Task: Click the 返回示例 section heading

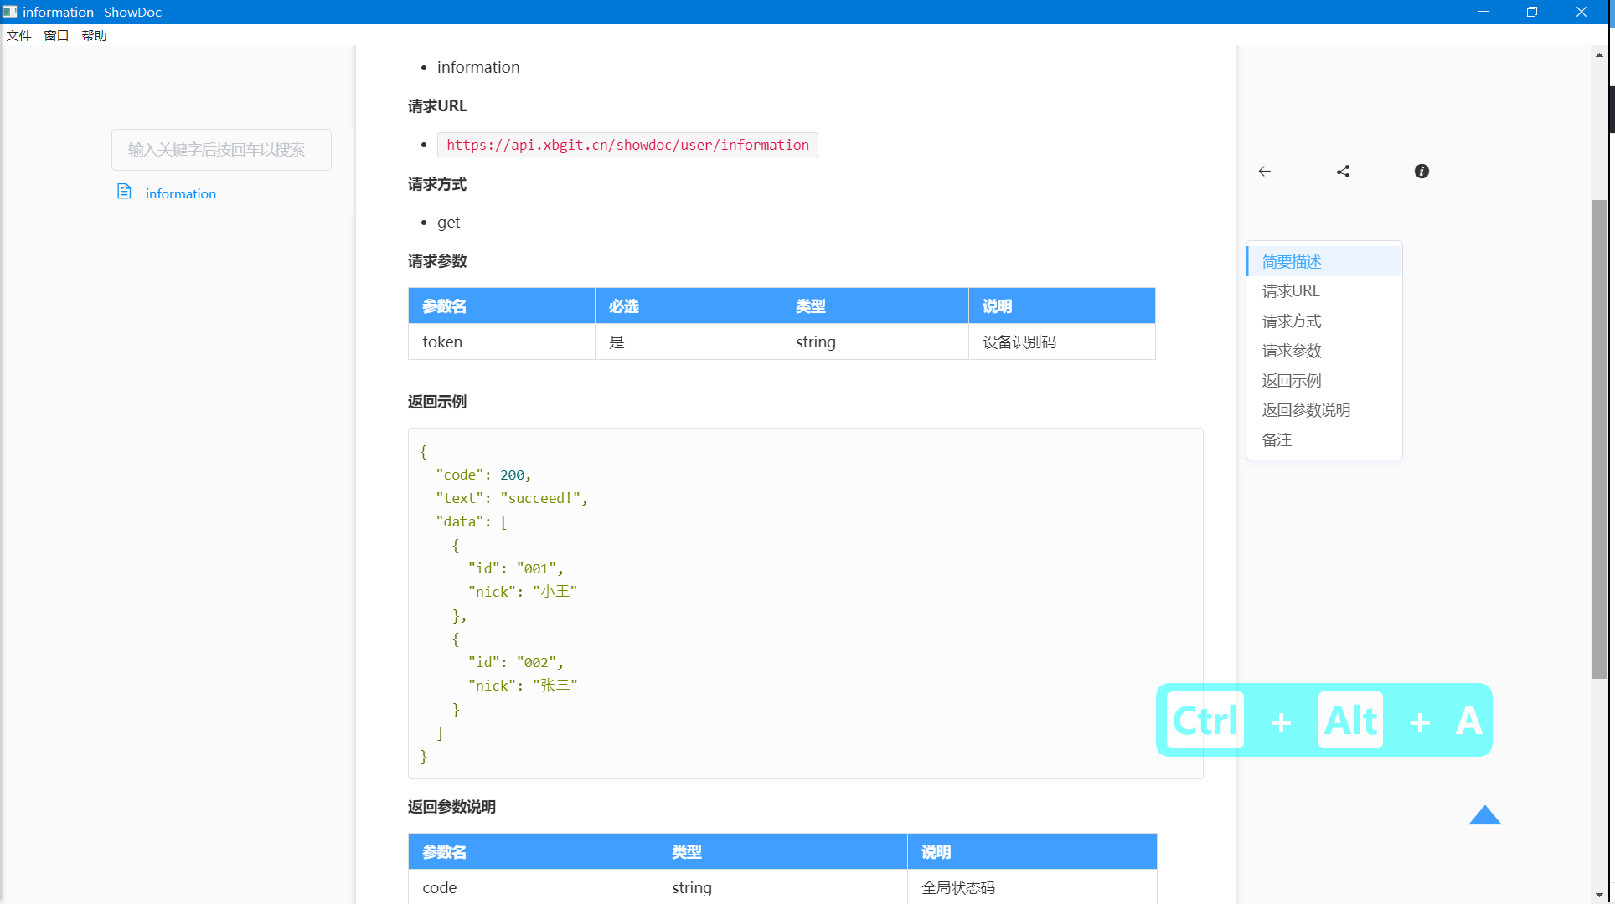Action: click(436, 402)
